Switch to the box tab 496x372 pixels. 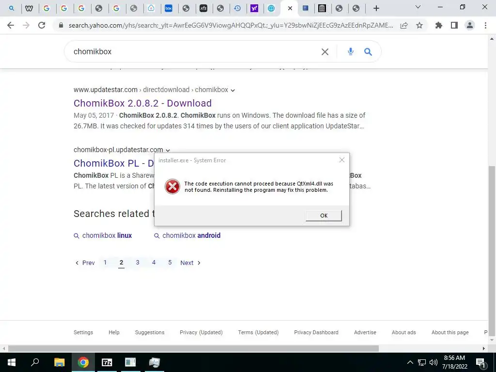pos(169,8)
